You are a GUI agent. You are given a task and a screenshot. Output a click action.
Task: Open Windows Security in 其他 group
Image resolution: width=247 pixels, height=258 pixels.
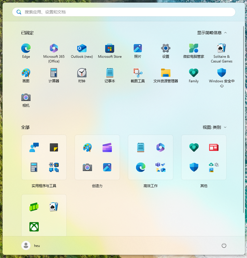[194, 167]
